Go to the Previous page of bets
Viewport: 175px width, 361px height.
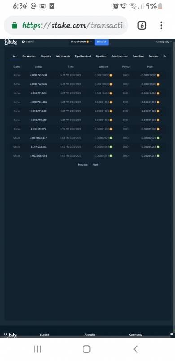83,165
